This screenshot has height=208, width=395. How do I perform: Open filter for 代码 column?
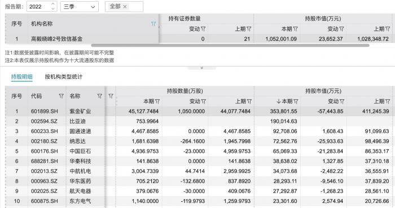(61, 96)
